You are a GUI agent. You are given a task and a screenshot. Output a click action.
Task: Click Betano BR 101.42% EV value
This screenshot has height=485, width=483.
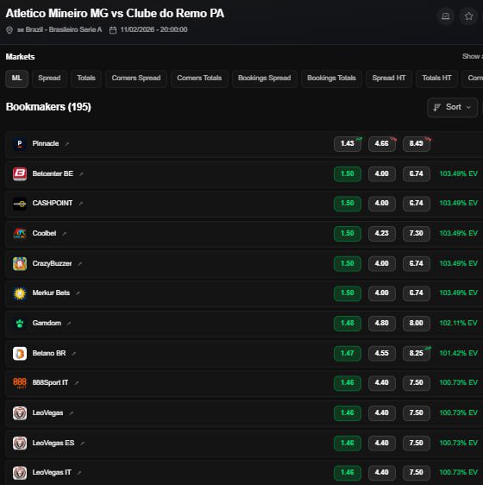[x=459, y=353]
